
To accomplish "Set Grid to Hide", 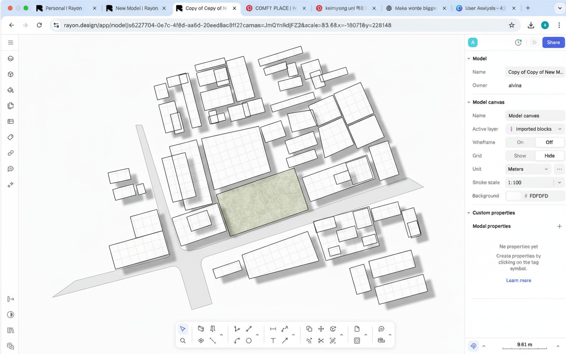I will click(x=549, y=156).
